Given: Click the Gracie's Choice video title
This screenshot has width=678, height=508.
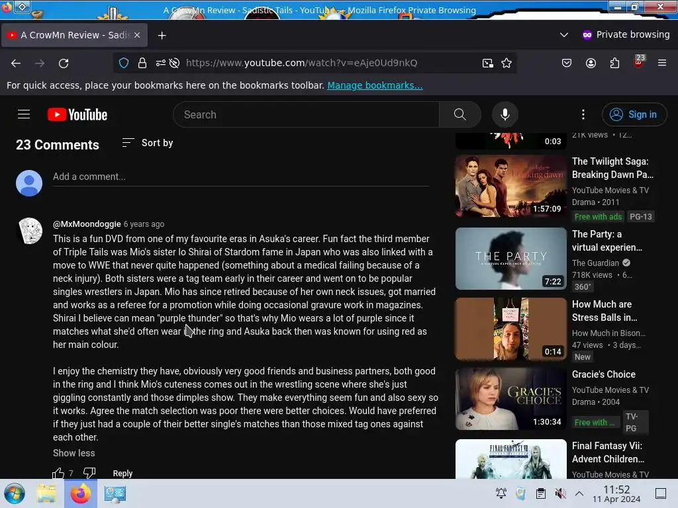Looking at the screenshot, I should [604, 374].
